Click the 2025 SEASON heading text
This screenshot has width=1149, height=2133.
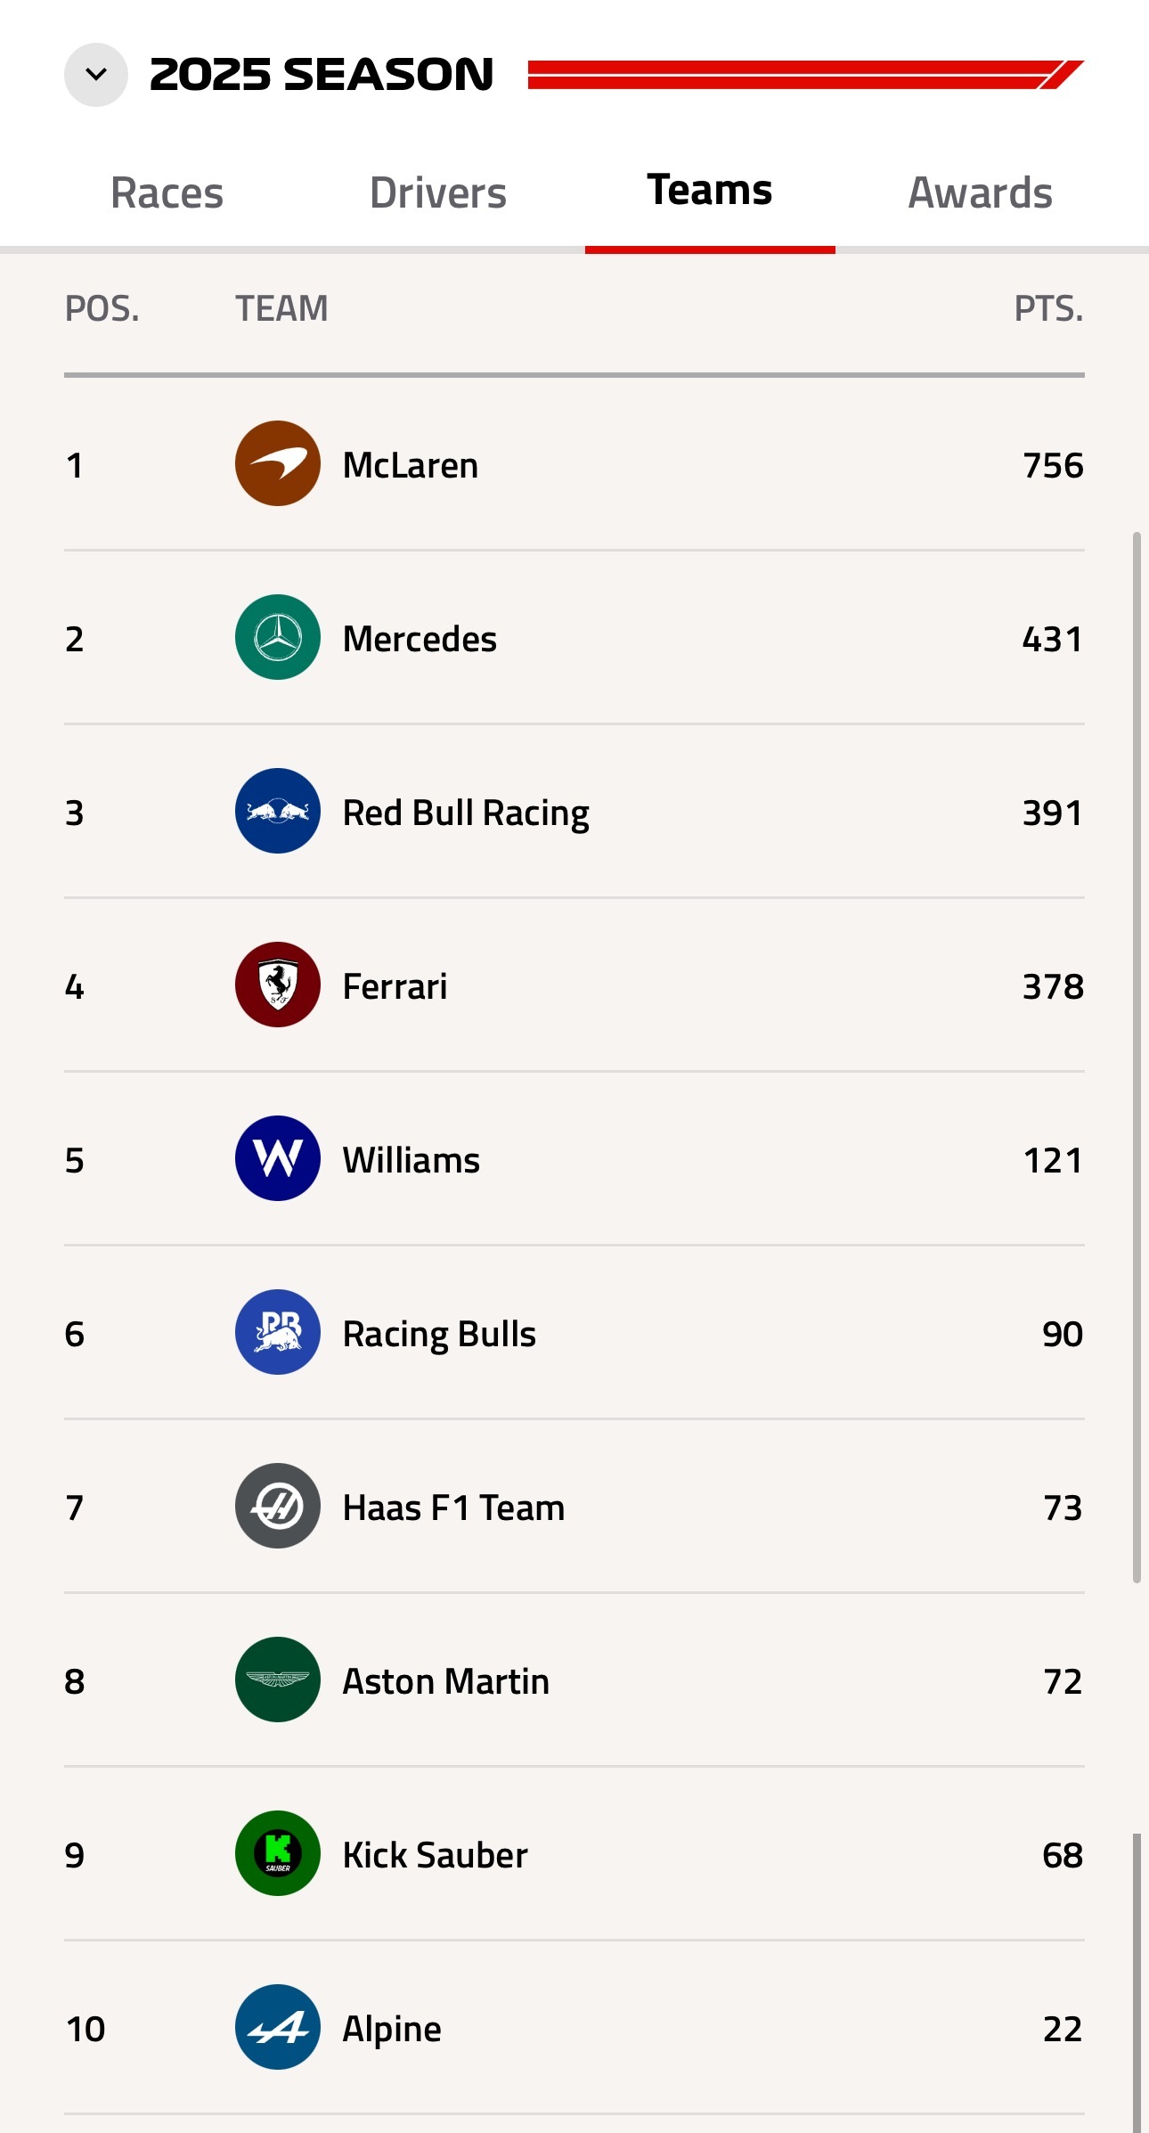pyautogui.click(x=322, y=75)
